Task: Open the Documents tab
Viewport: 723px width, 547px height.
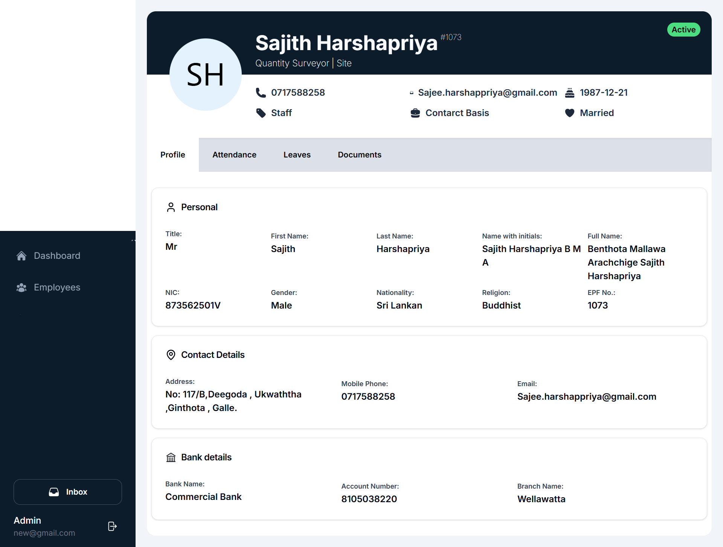Action: pyautogui.click(x=359, y=154)
